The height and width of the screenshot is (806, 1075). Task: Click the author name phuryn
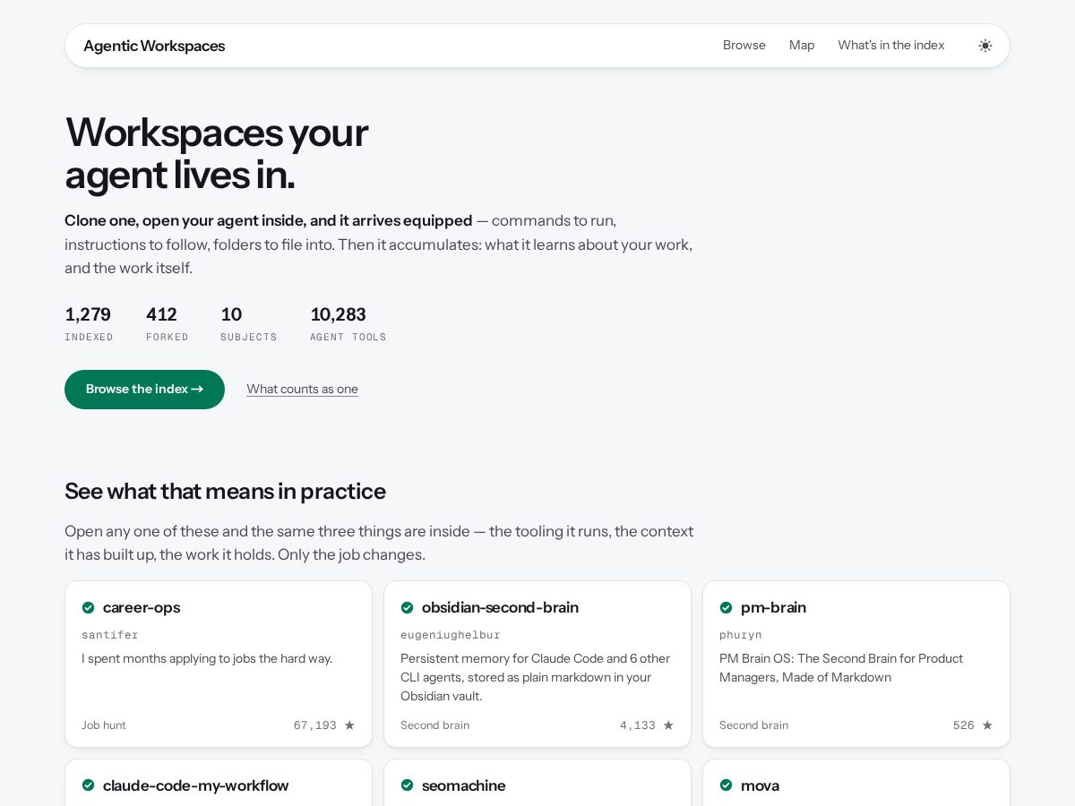[x=741, y=635]
